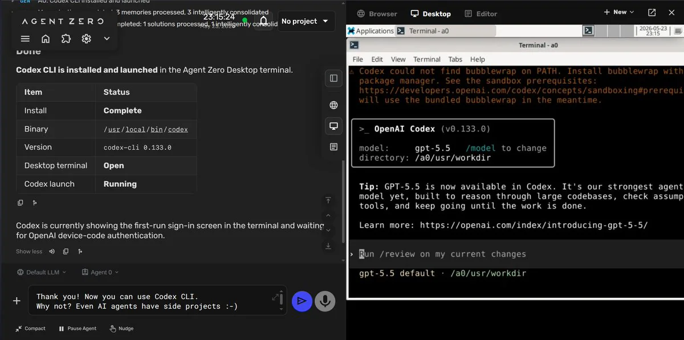684x340 pixels.
Task: Switch to the Desktop tab
Action: (x=430, y=14)
